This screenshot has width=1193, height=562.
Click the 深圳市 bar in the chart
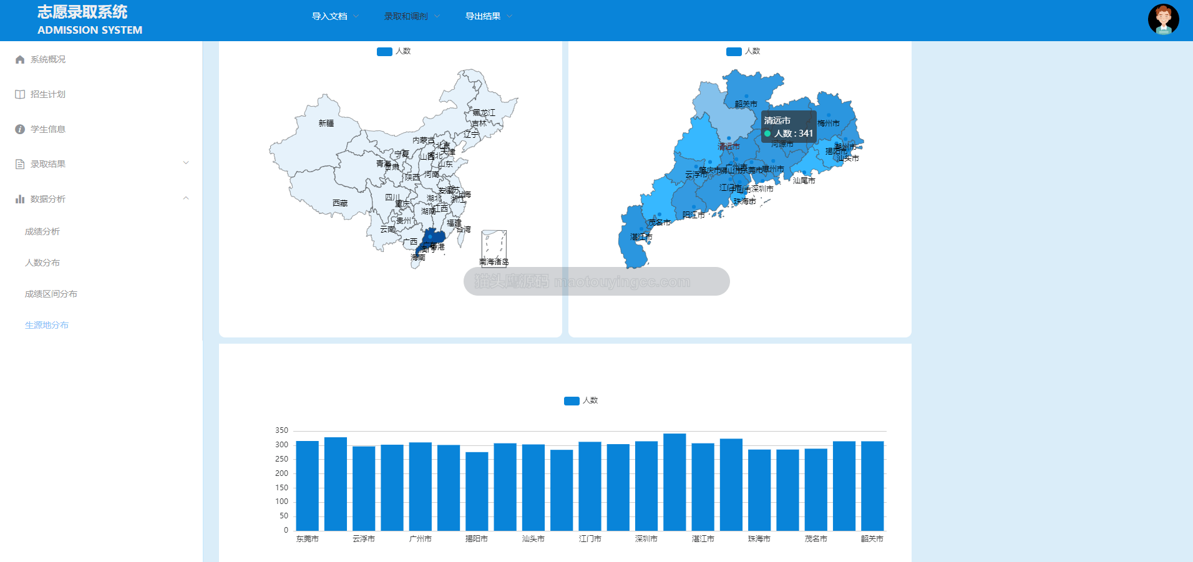pyautogui.click(x=646, y=486)
